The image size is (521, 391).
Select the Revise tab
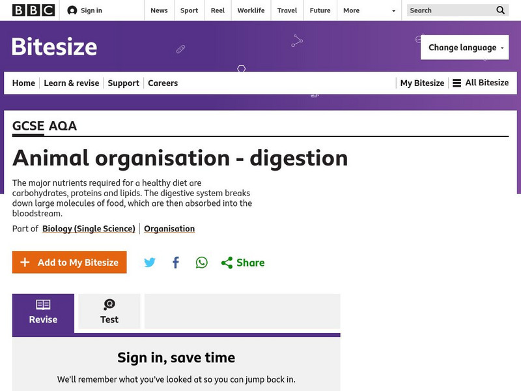coord(42,311)
